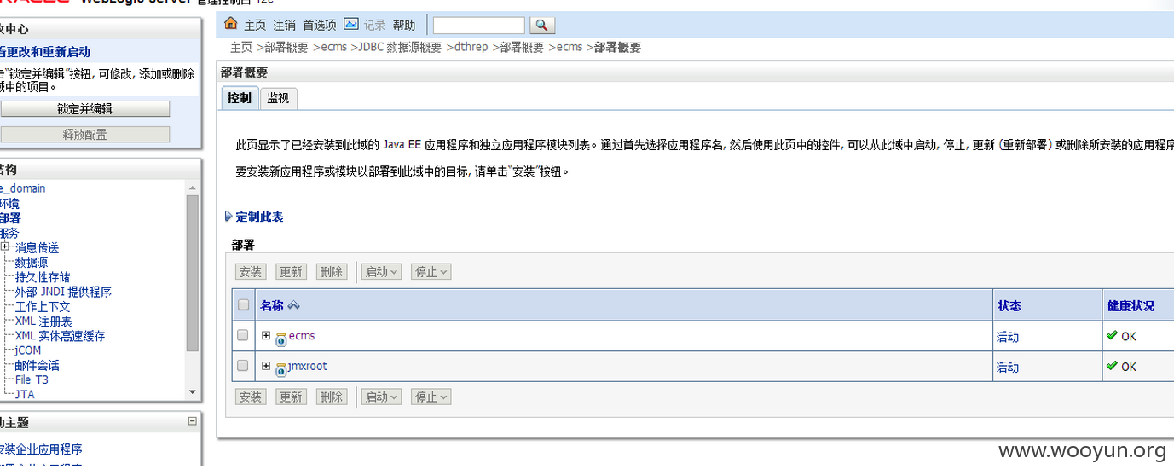Click the bottom 删除 button
The image size is (1174, 475).
click(x=331, y=397)
